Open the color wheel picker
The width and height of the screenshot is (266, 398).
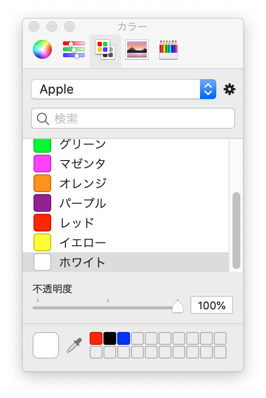(42, 49)
